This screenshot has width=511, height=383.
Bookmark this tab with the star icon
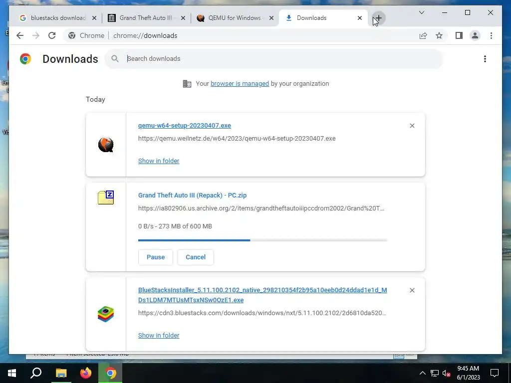[439, 35]
